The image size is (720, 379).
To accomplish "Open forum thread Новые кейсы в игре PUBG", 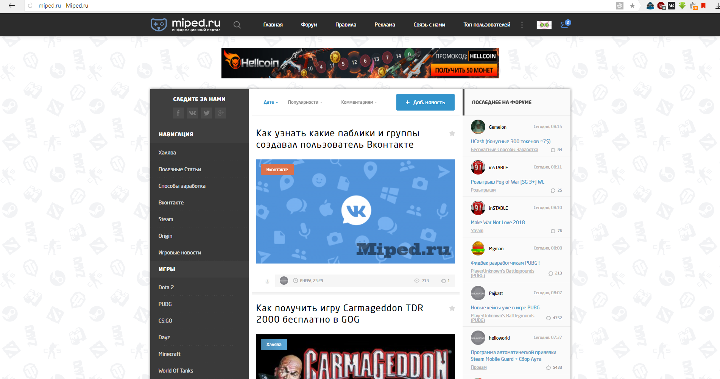I will coord(505,307).
